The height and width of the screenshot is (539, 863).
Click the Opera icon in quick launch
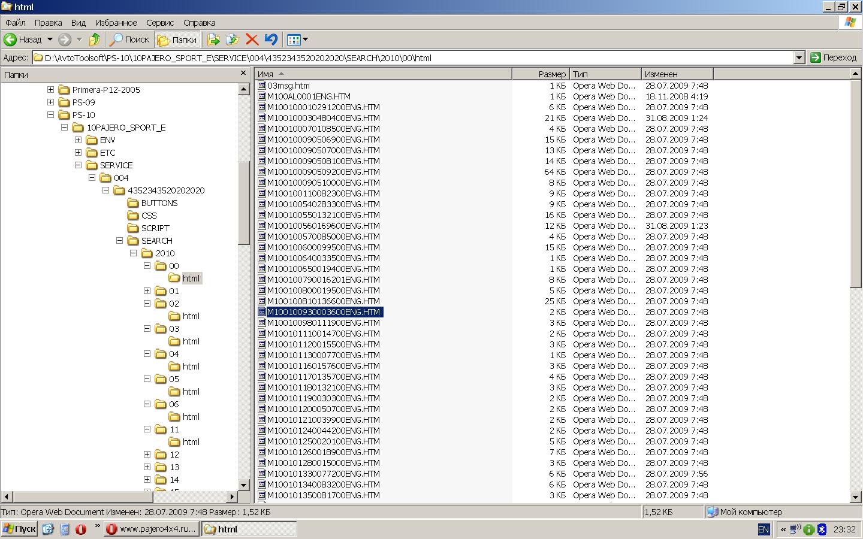pos(80,529)
